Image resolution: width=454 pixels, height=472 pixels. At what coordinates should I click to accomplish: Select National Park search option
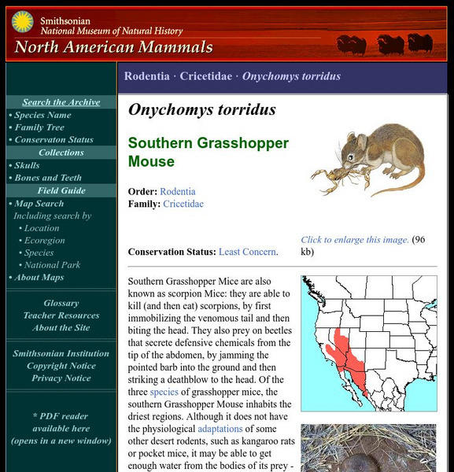[x=52, y=265]
